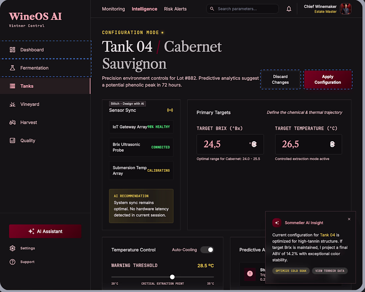Click the Harvest tractor icon
The image size is (365, 292).
tap(12, 122)
